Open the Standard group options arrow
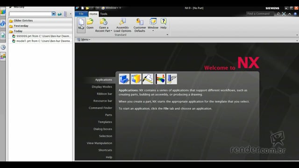 [167, 35]
